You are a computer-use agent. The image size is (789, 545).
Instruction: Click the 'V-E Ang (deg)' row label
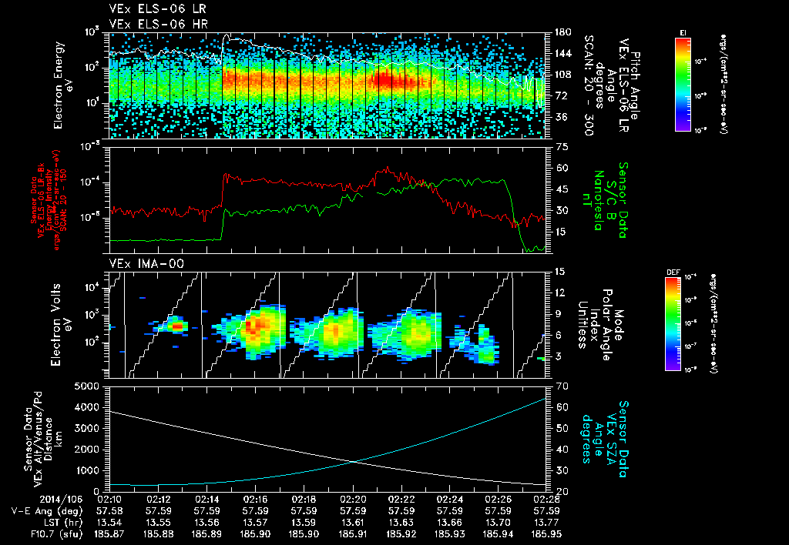point(46,511)
